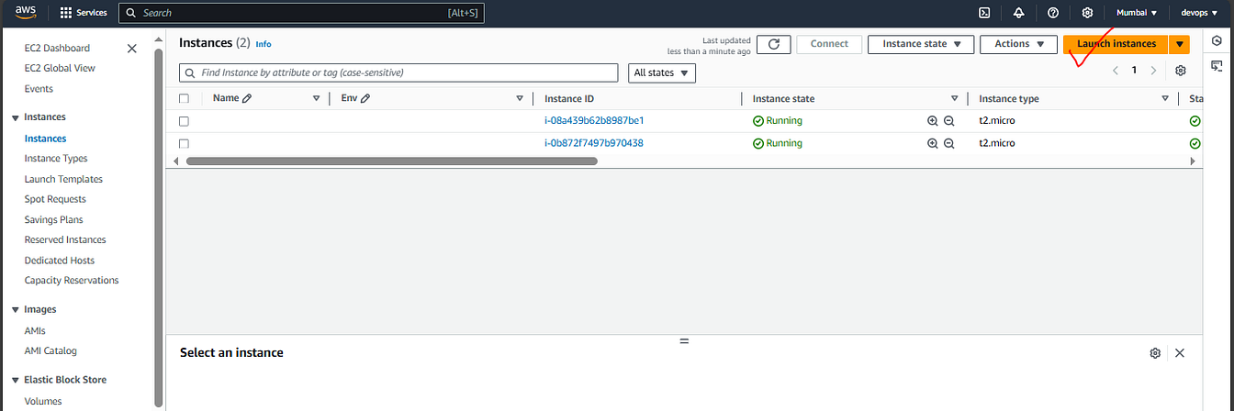This screenshot has width=1234, height=411.
Task: Open Reserved Instances page
Action: tap(65, 239)
